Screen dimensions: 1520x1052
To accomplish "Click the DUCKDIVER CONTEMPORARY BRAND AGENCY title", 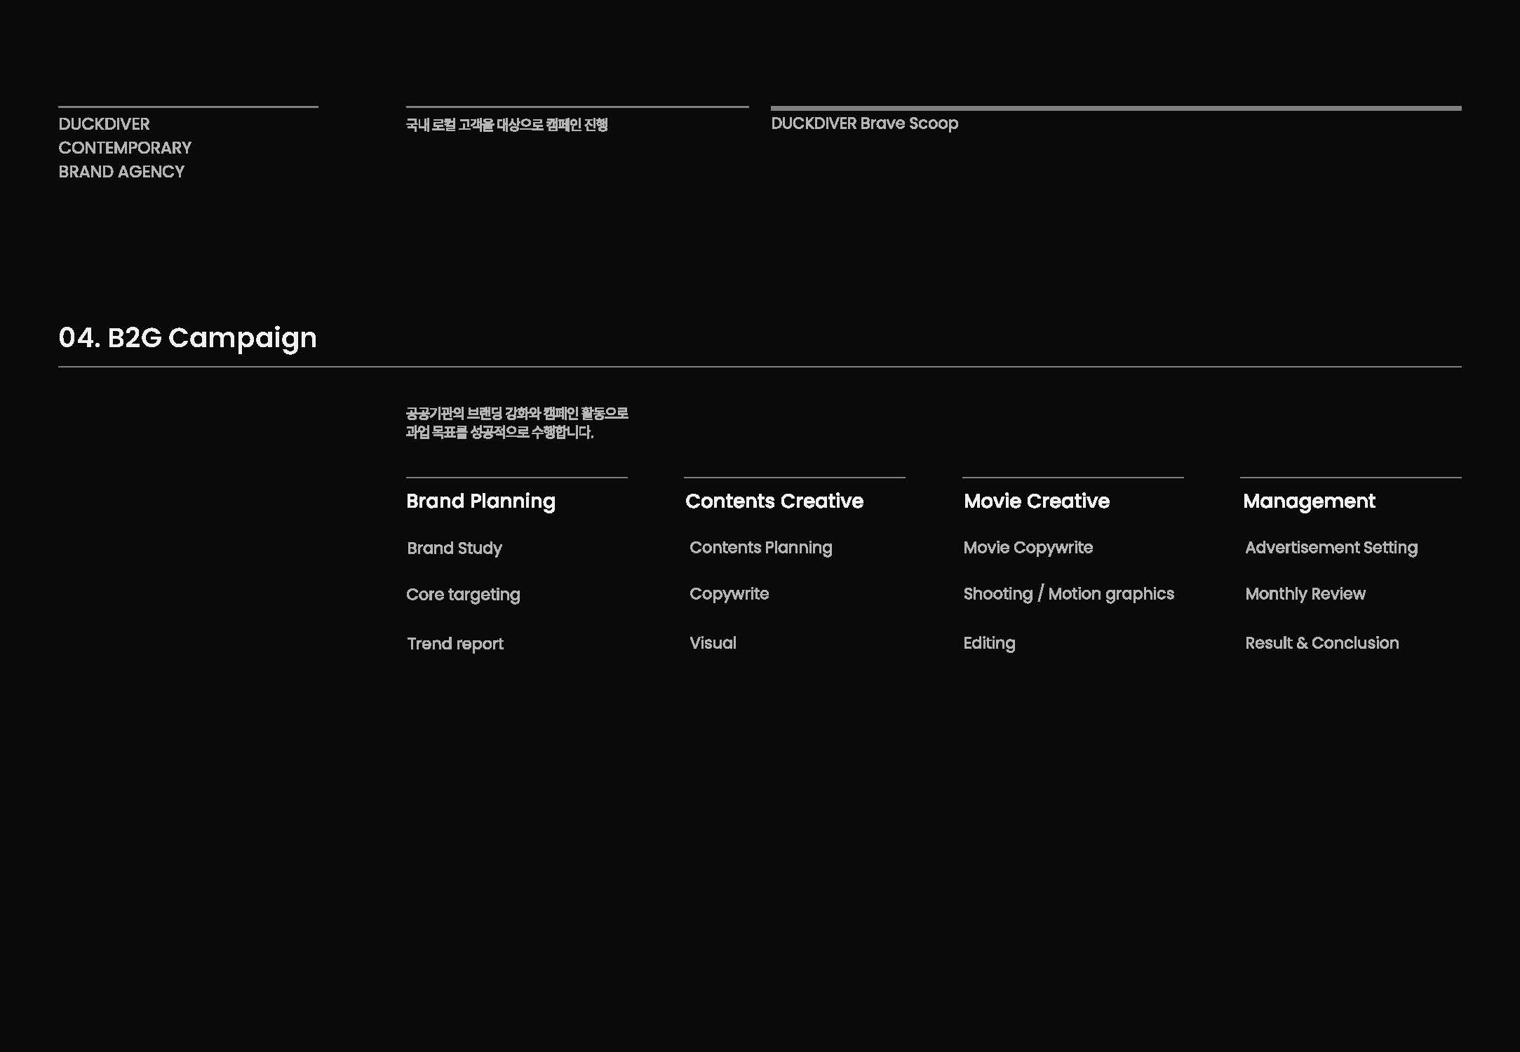I will [125, 148].
